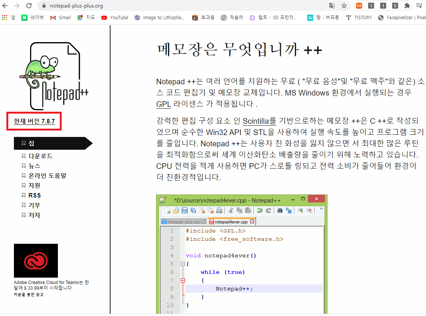The width and height of the screenshot is (426, 316).
Task: Open the 픽슬러 bookmark
Action: pyautogui.click(x=232, y=18)
